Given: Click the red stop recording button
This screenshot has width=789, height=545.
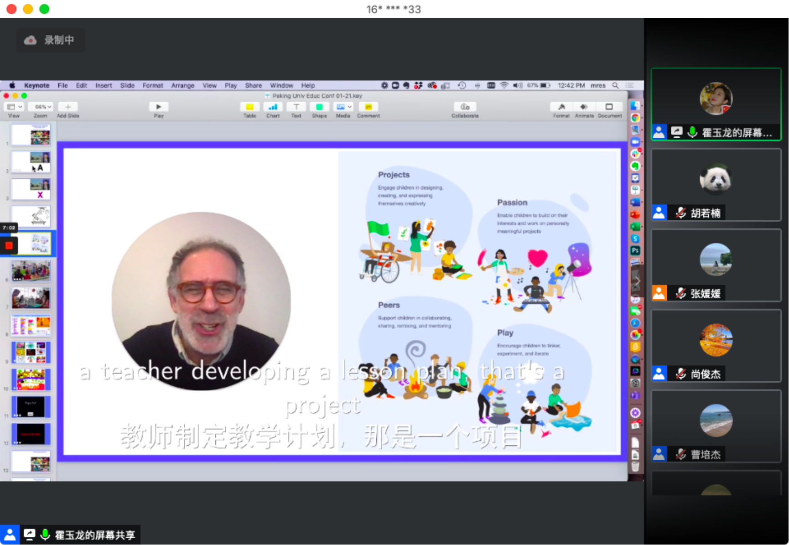Looking at the screenshot, I should click(9, 246).
